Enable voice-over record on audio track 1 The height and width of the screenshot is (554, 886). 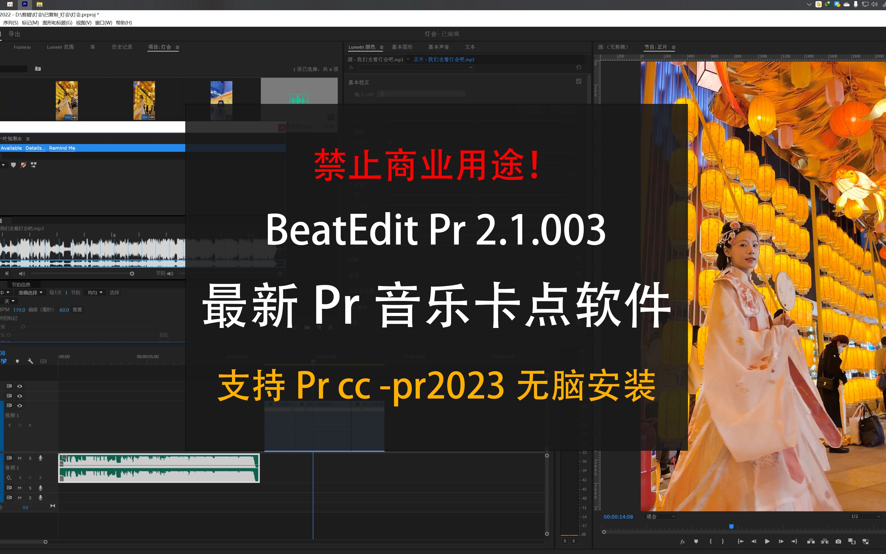coord(41,459)
